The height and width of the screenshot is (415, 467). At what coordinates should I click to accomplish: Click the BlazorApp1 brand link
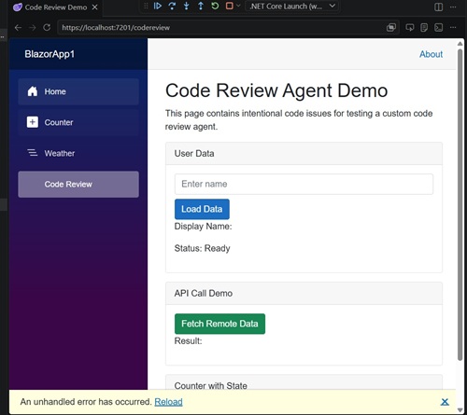(50, 54)
